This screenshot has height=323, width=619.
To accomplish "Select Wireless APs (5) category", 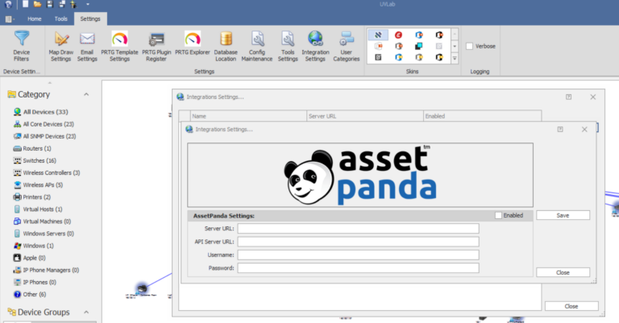I will (38, 185).
